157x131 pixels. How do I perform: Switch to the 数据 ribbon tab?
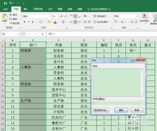[60, 9]
